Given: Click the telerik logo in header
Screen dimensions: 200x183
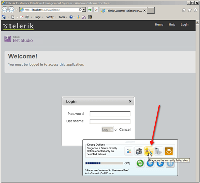Looking at the screenshot, I should [x=19, y=26].
